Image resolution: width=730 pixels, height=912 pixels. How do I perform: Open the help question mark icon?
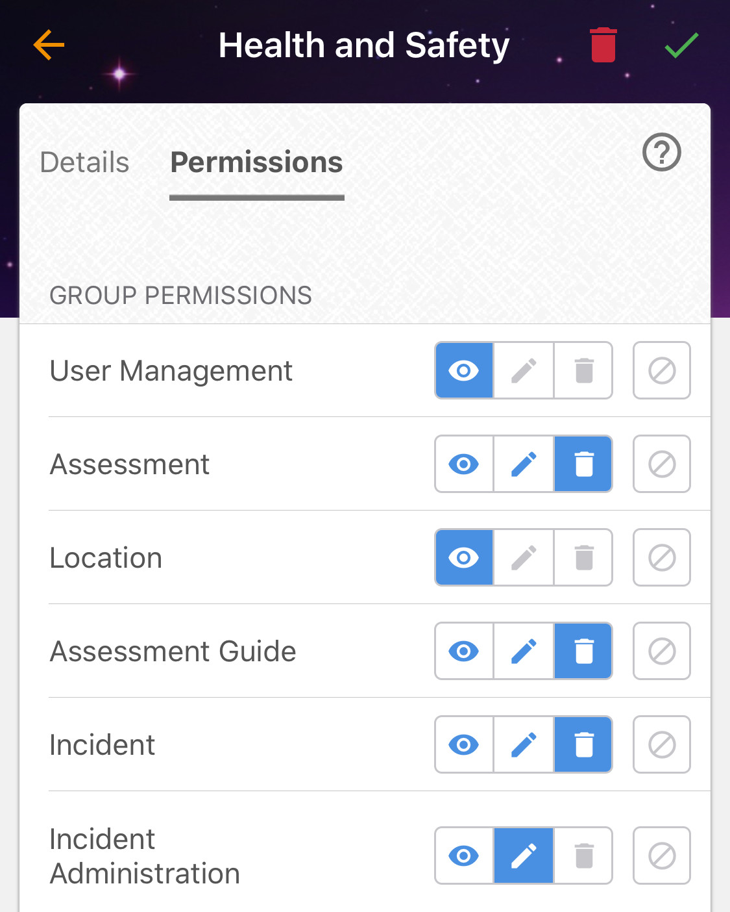(x=661, y=153)
